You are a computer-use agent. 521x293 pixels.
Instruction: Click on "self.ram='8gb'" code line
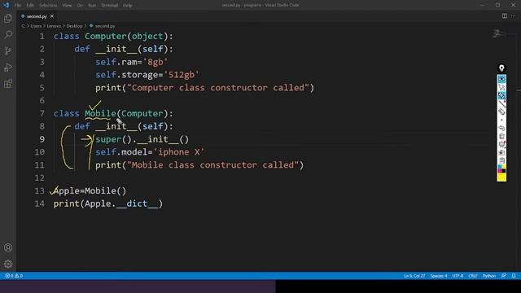132,62
